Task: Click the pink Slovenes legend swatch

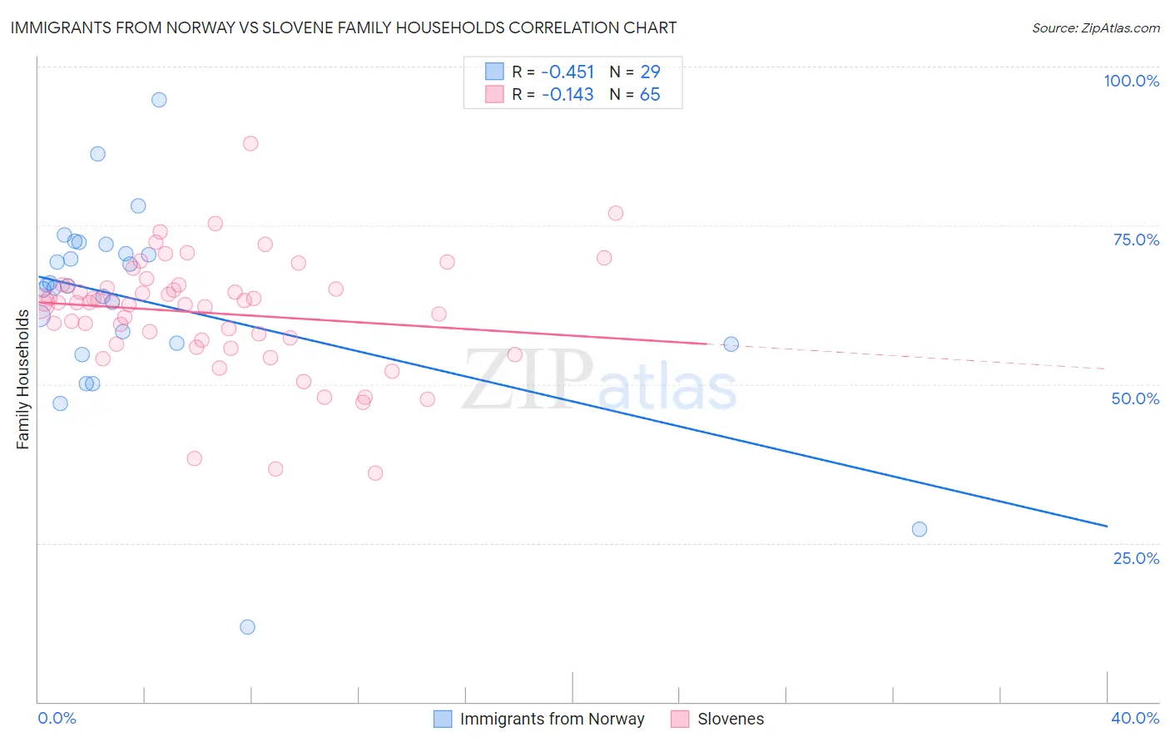Action: point(680,719)
